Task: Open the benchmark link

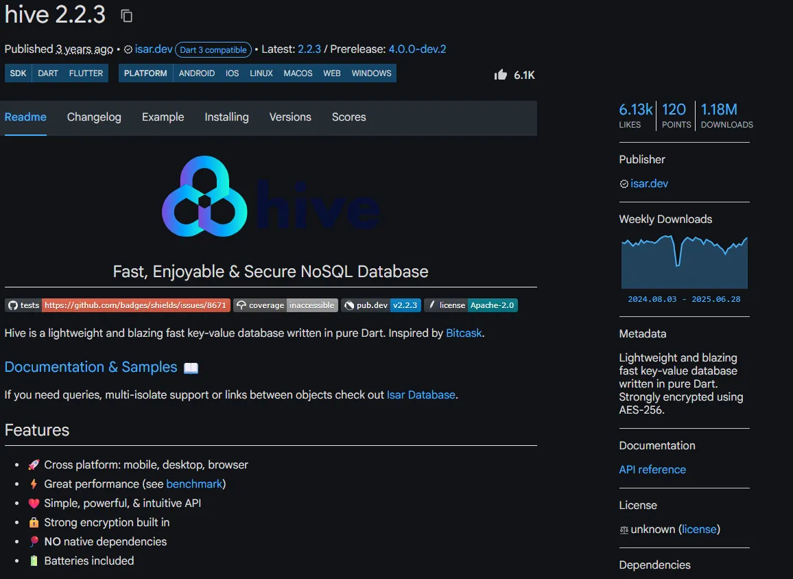Action: click(194, 484)
